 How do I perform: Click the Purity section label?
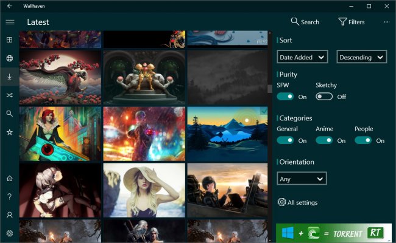pos(288,75)
